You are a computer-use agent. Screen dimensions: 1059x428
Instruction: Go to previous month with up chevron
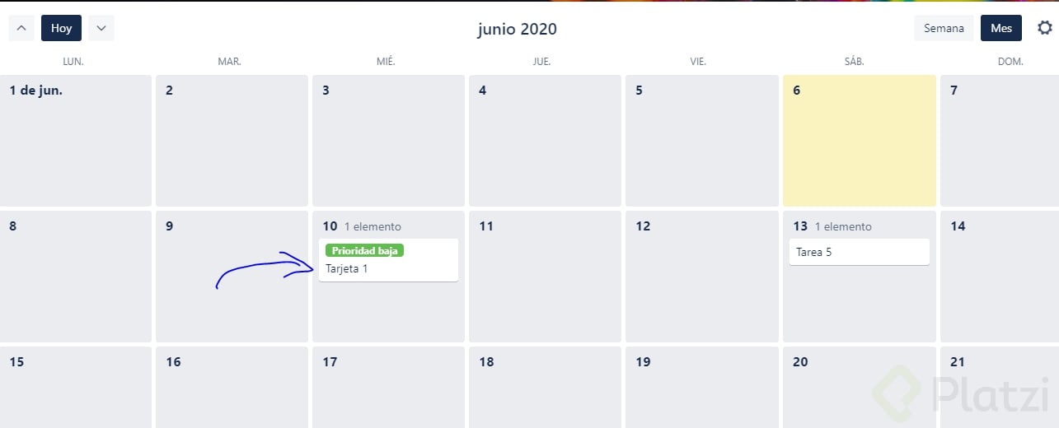point(21,28)
